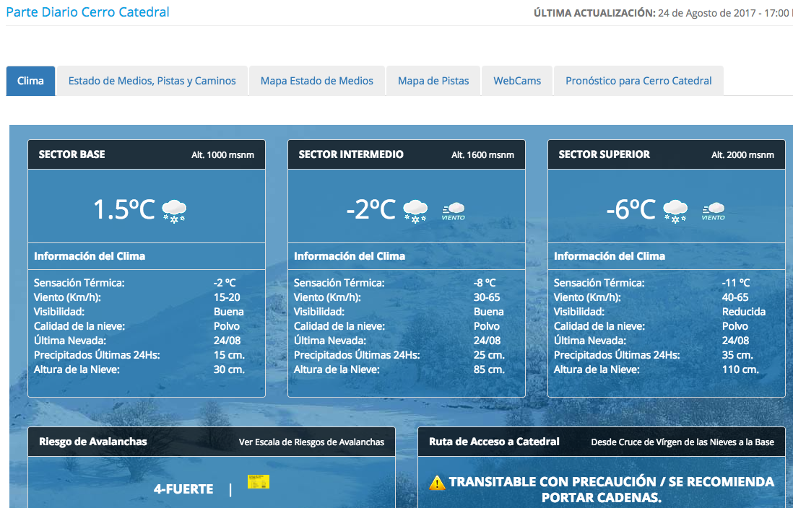The width and height of the screenshot is (793, 508).
Task: Open the Mapa de Pistas tab
Action: (433, 81)
